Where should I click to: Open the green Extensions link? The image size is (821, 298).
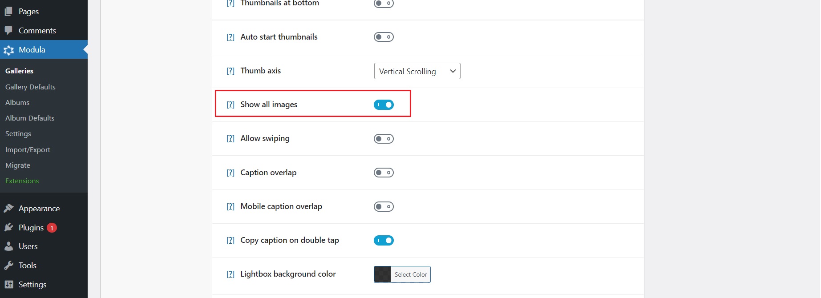pos(22,181)
